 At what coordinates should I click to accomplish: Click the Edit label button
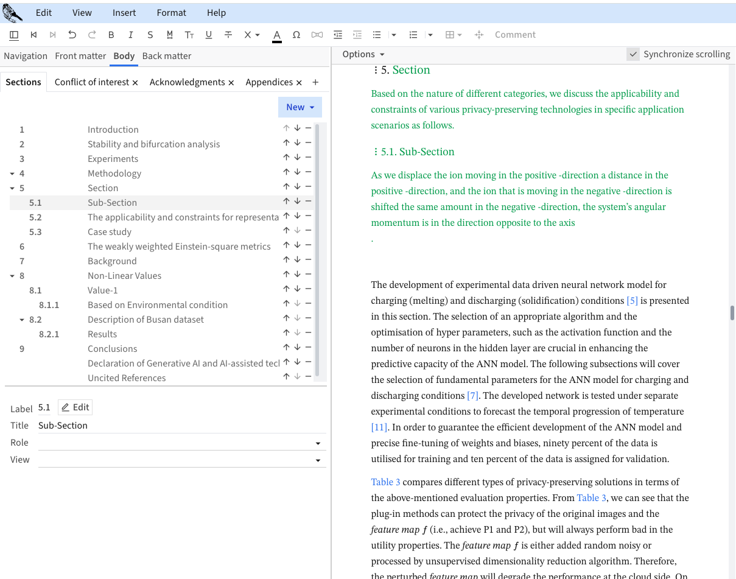pos(75,407)
